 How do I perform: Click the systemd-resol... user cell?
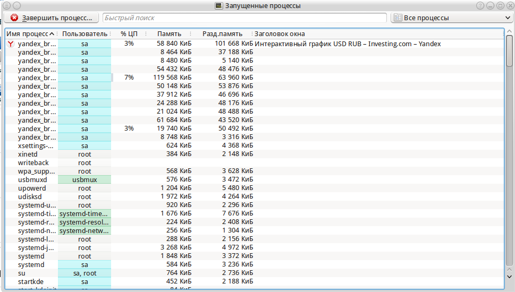85,222
